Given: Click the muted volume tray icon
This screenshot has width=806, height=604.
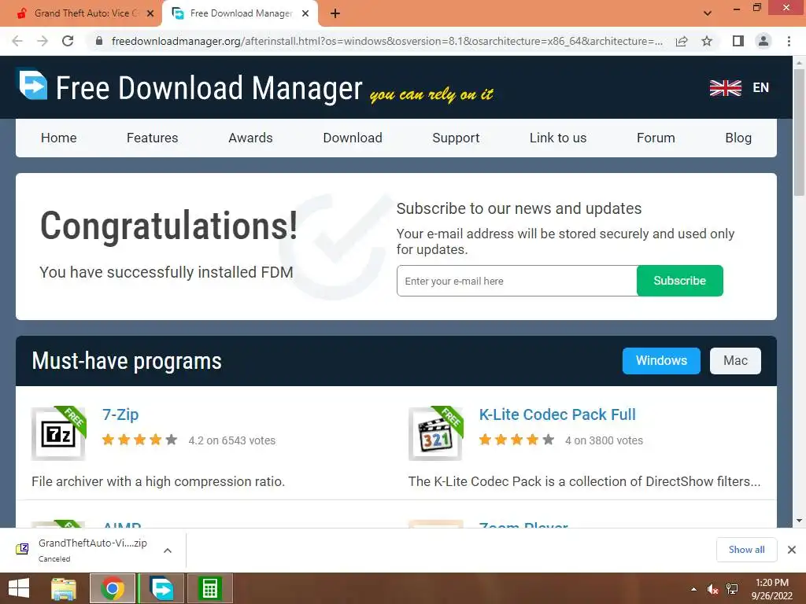Looking at the screenshot, I should pos(712,589).
